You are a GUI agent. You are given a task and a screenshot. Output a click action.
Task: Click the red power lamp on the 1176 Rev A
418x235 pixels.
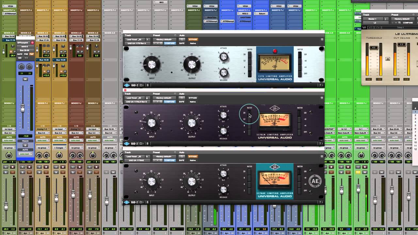tap(275, 51)
